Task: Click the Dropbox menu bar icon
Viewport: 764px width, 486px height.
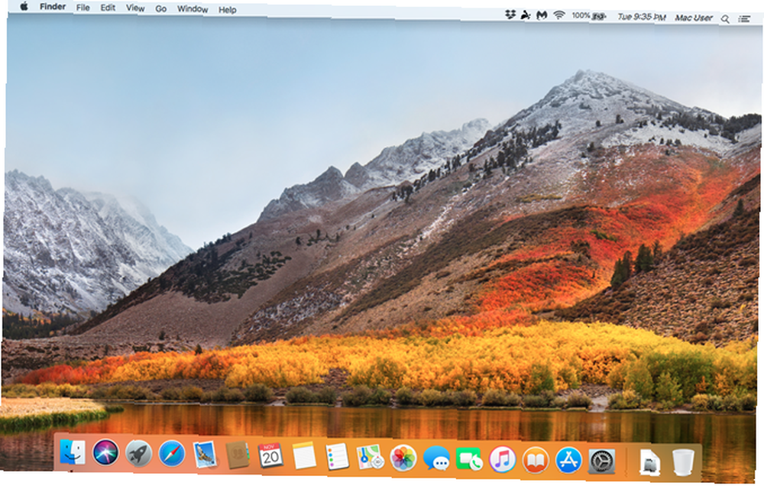Action: tap(510, 15)
